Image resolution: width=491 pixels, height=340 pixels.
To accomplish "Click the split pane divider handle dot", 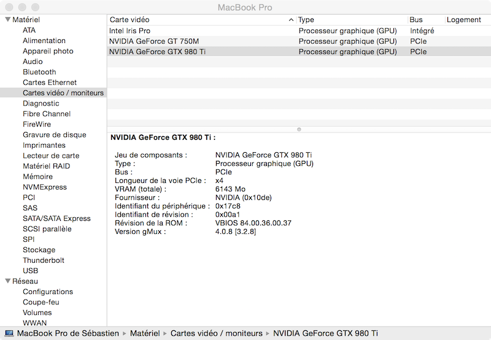I will (x=299, y=129).
